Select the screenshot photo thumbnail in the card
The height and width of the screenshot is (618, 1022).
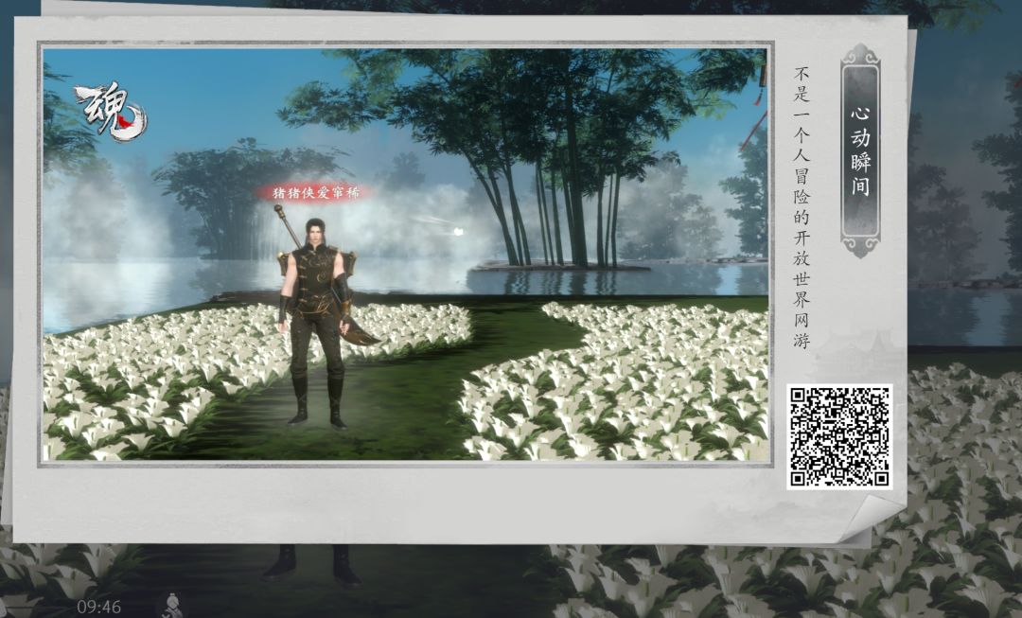tap(405, 255)
